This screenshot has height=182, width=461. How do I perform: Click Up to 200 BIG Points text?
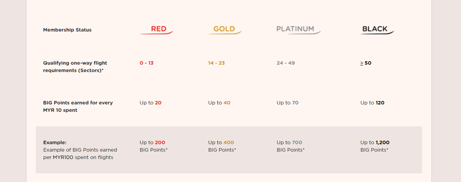pos(153,146)
